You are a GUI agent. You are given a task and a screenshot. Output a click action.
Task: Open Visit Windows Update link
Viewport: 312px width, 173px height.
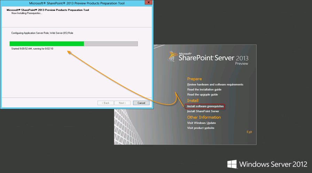(201, 123)
